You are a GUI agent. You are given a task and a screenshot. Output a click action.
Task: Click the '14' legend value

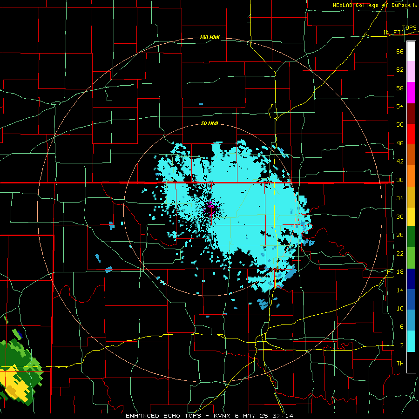400,290
